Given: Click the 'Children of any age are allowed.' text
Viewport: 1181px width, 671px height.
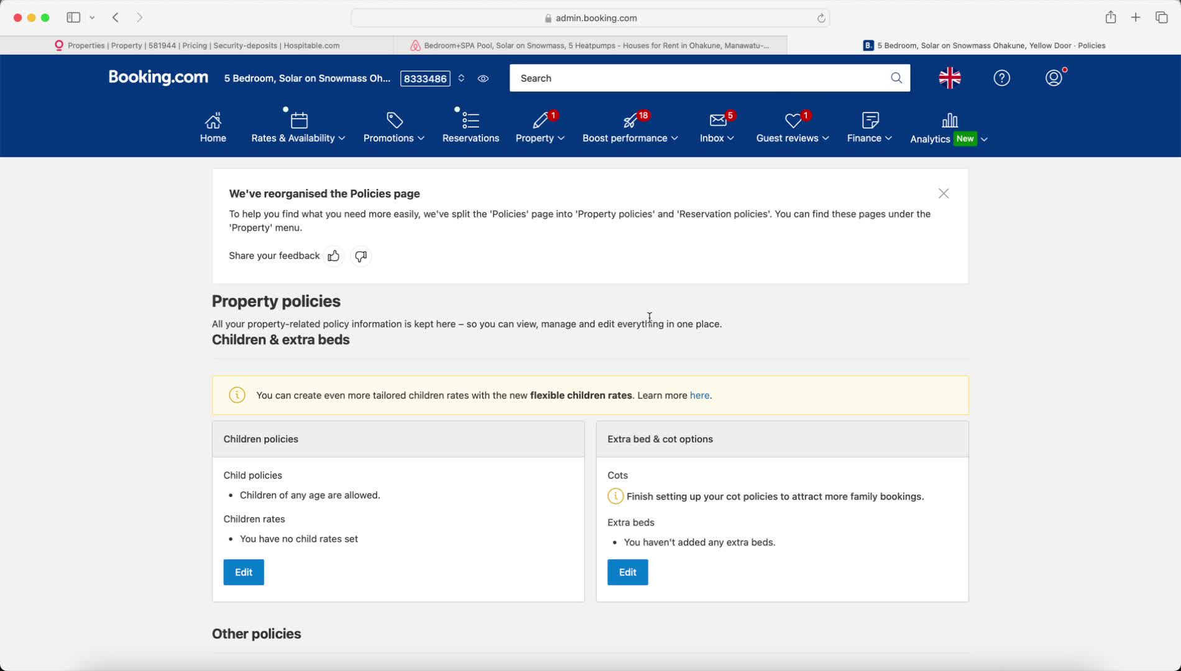Looking at the screenshot, I should (x=310, y=495).
